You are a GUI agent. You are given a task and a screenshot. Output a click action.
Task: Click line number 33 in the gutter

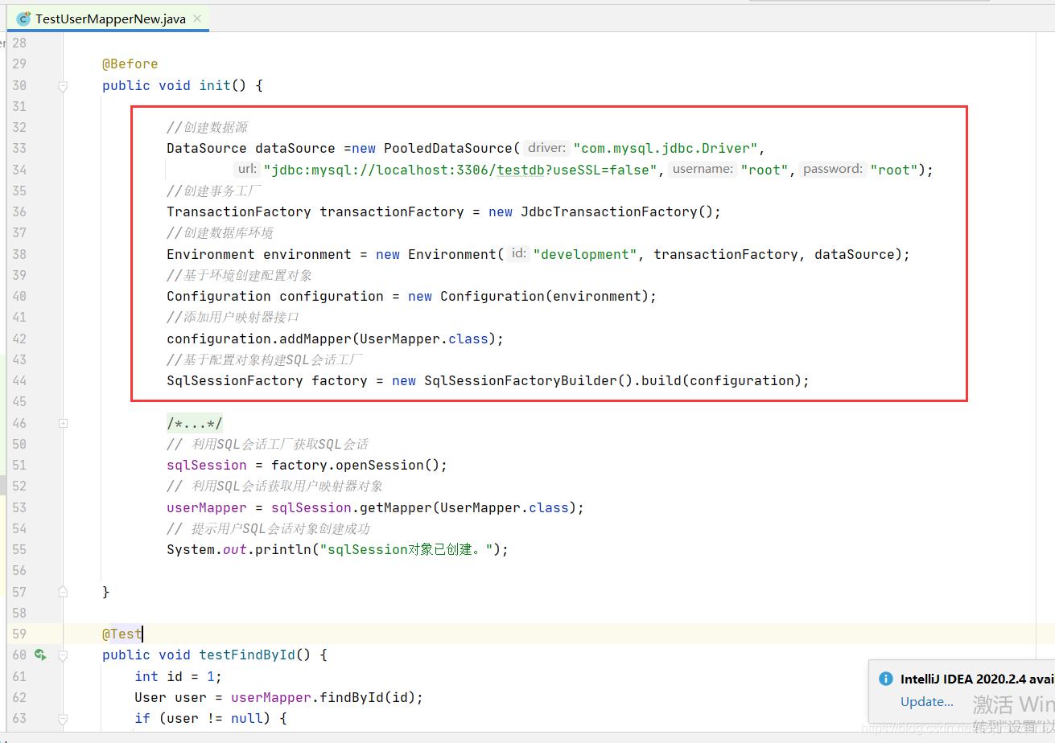point(19,148)
